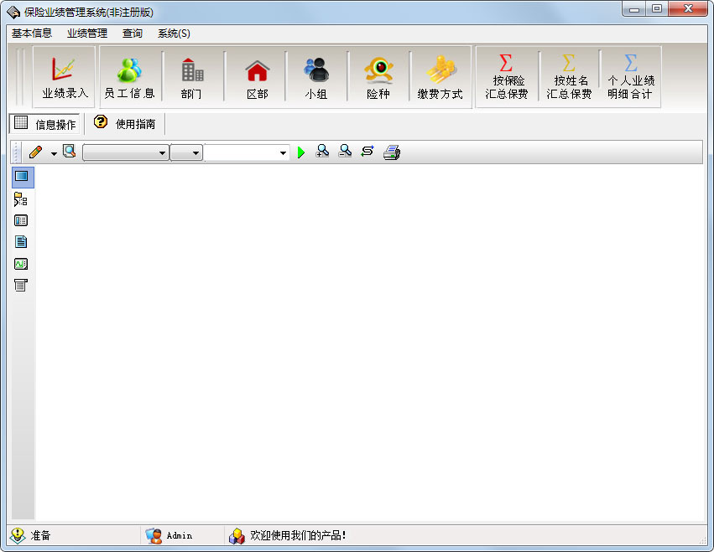Click the add filter magnifier icon

coord(322,151)
